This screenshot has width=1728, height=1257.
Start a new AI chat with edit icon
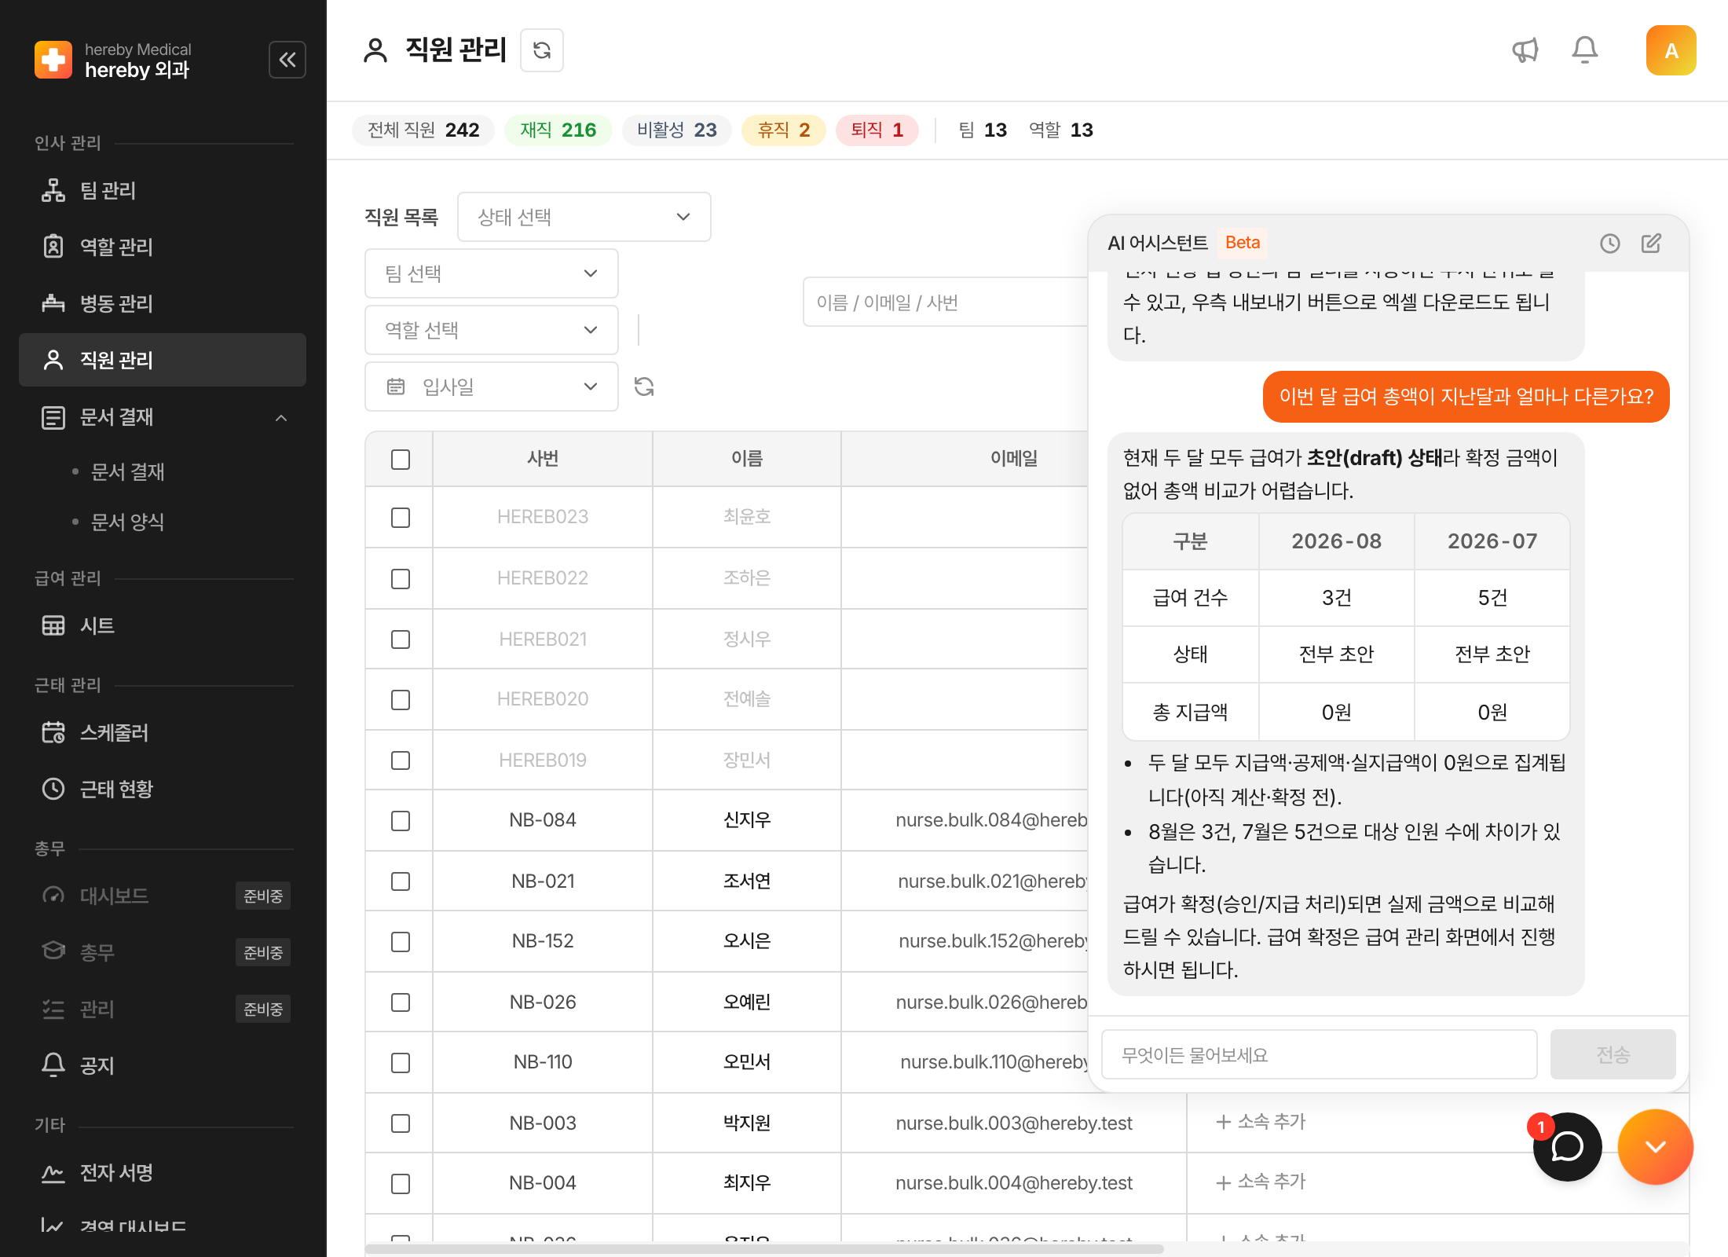point(1651,244)
